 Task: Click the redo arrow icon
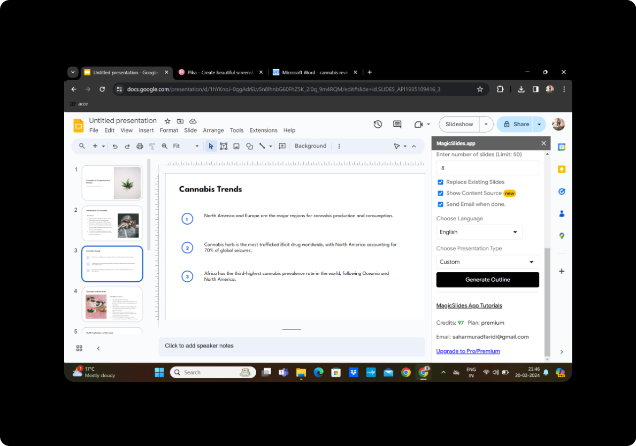(x=127, y=146)
